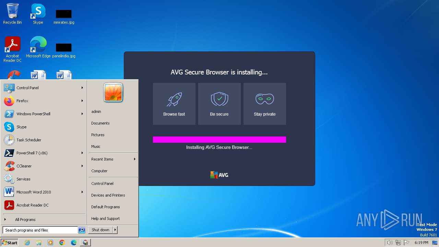
Task: Switch to the installer taskbar item
Action: pyautogui.click(x=85, y=243)
